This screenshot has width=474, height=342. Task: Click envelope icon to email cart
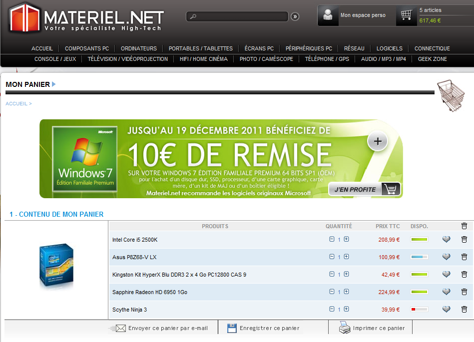(118, 328)
